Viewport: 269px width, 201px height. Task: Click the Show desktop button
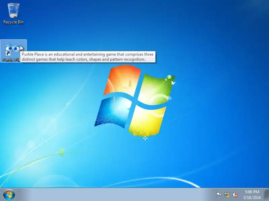click(267, 195)
